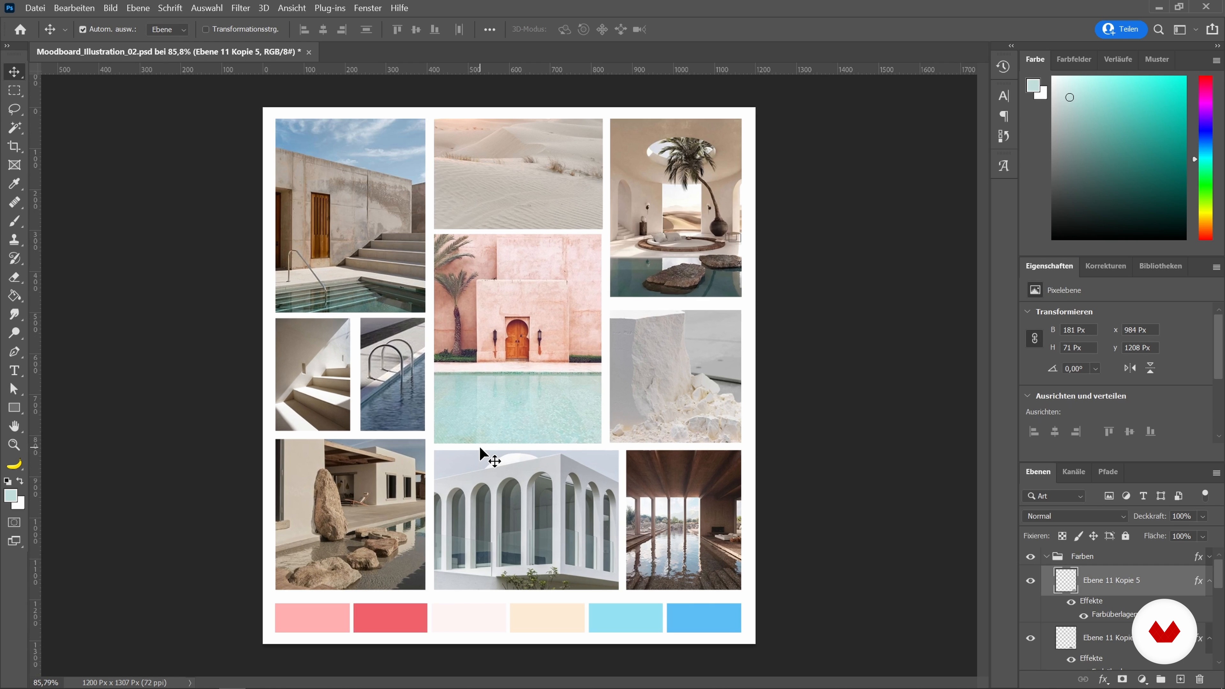Image resolution: width=1225 pixels, height=689 pixels.
Task: Toggle width-height link in Transformieren
Action: (x=1034, y=338)
